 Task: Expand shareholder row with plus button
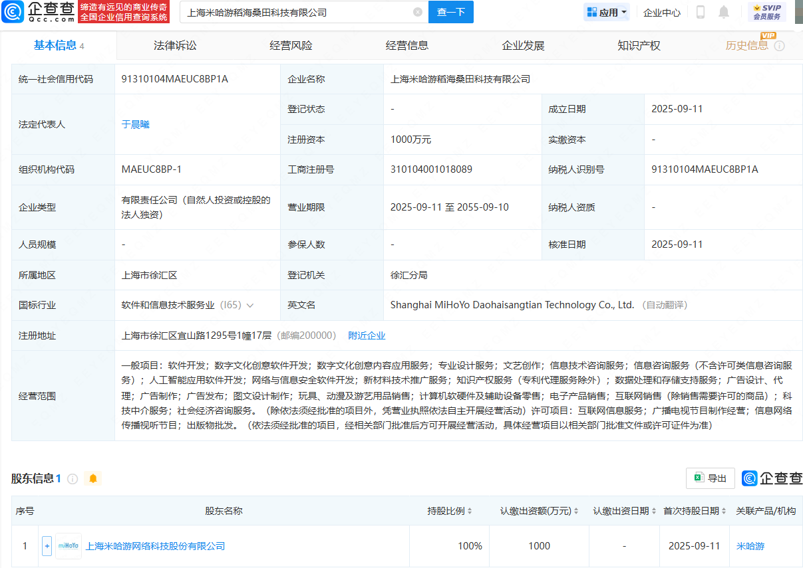(47, 546)
